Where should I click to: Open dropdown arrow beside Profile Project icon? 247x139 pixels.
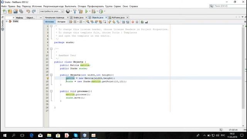(x=105, y=11)
